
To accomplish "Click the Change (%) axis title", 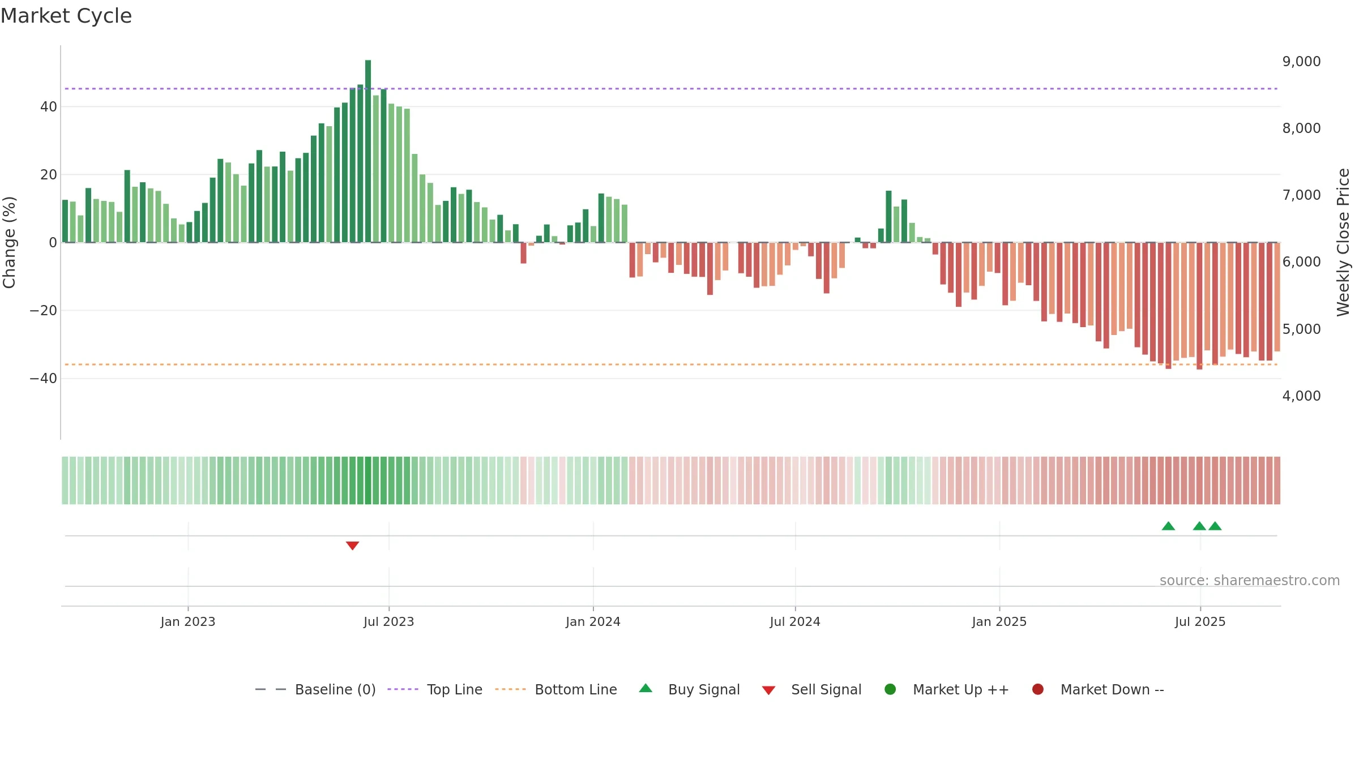I will (9, 242).
